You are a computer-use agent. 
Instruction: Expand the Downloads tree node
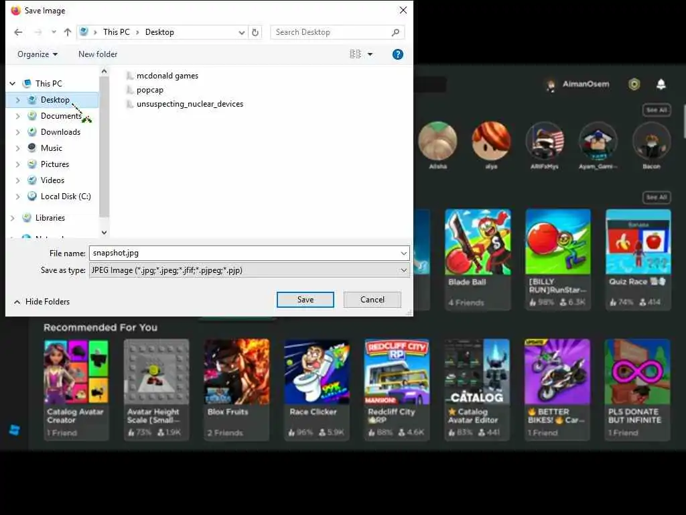tap(17, 132)
